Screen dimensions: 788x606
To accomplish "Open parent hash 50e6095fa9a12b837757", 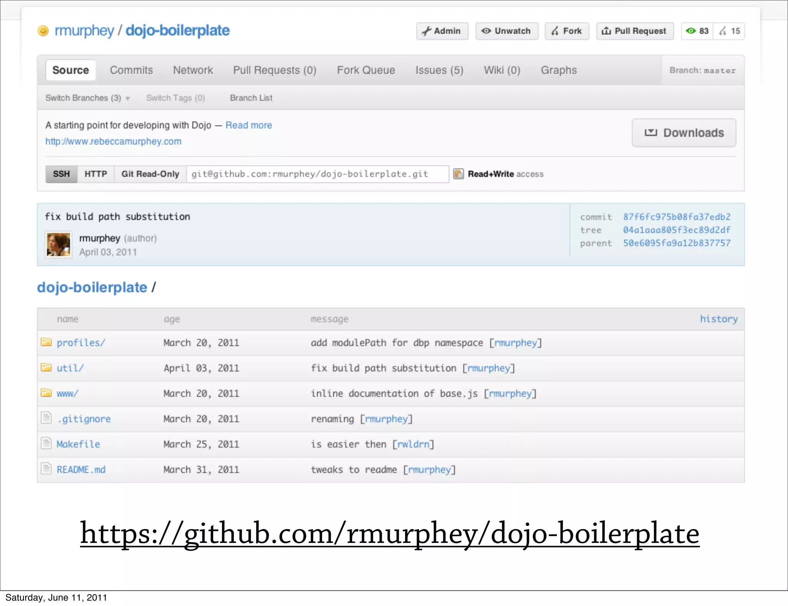I will click(x=677, y=243).
